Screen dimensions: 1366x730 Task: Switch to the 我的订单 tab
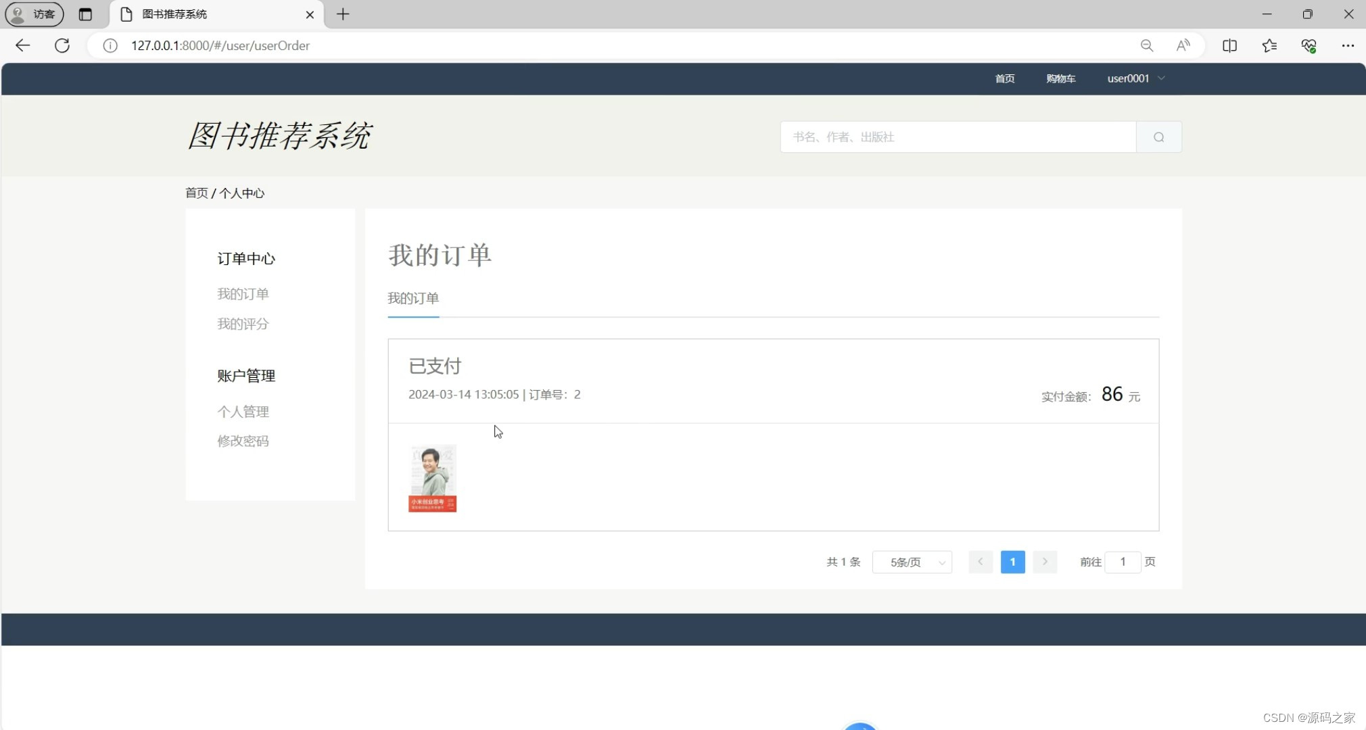413,298
